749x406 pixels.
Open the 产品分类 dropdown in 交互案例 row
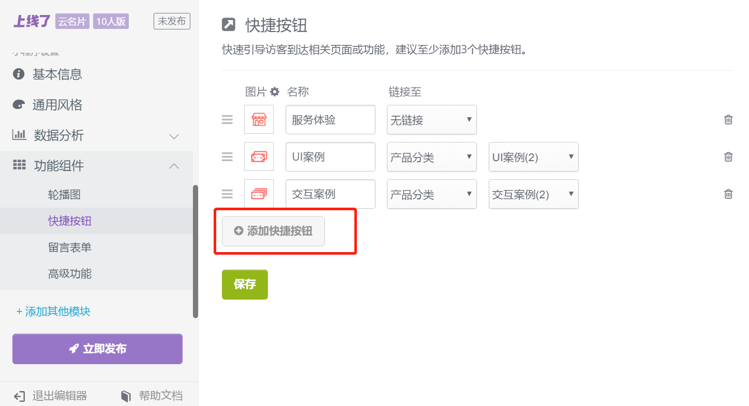click(432, 194)
